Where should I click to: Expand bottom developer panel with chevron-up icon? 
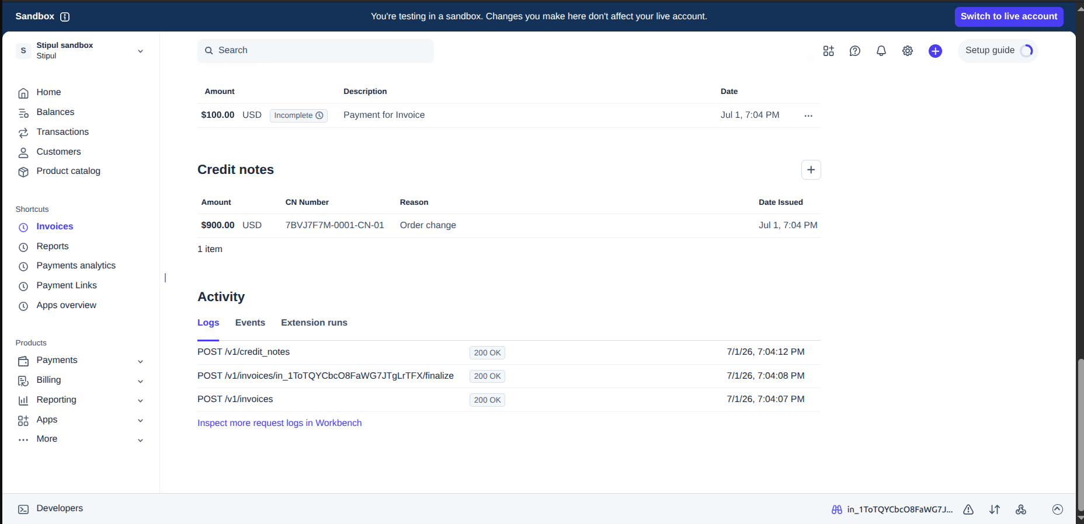click(x=1057, y=509)
